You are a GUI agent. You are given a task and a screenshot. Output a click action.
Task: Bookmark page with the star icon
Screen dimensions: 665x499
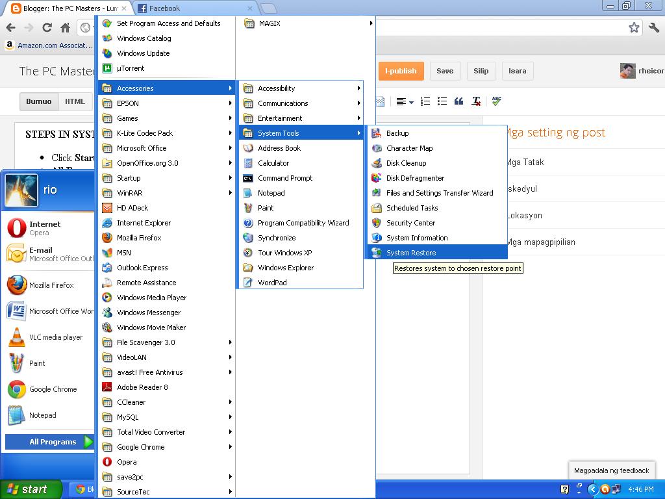point(634,28)
